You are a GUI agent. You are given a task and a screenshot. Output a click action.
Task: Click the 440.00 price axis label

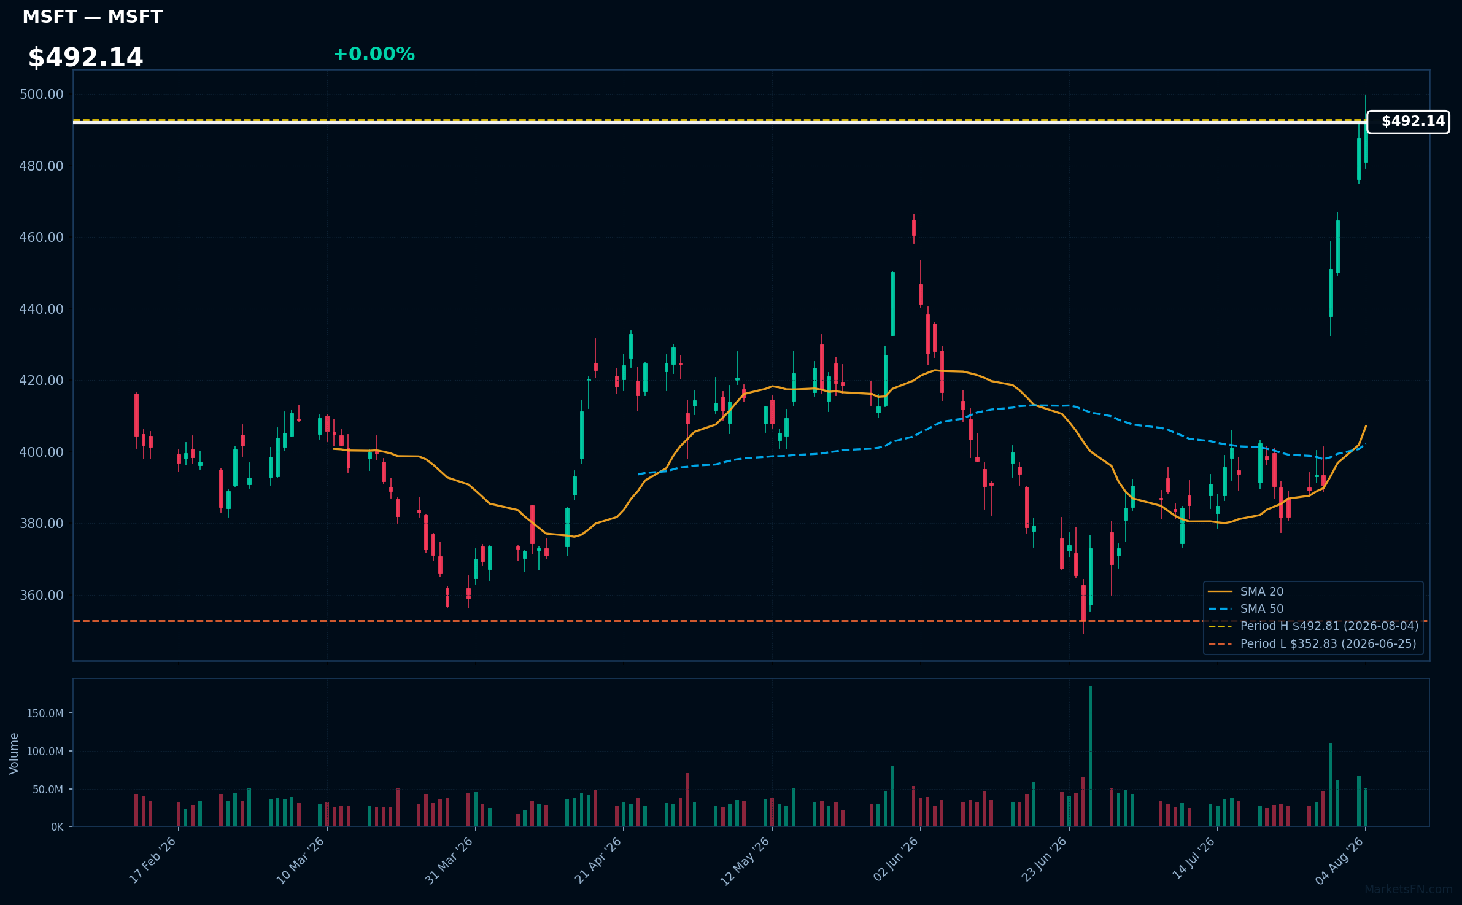42,309
